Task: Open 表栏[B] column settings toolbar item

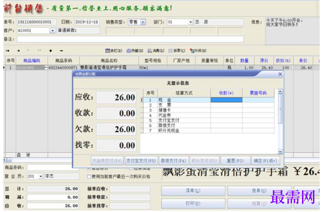Action: 114,51
